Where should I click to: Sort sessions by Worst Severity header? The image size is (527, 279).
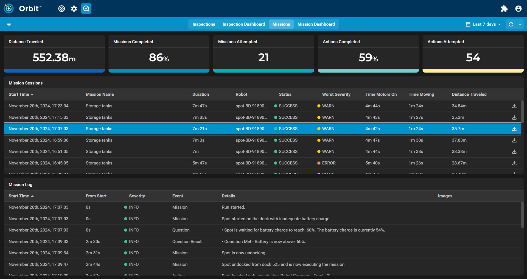336,94
